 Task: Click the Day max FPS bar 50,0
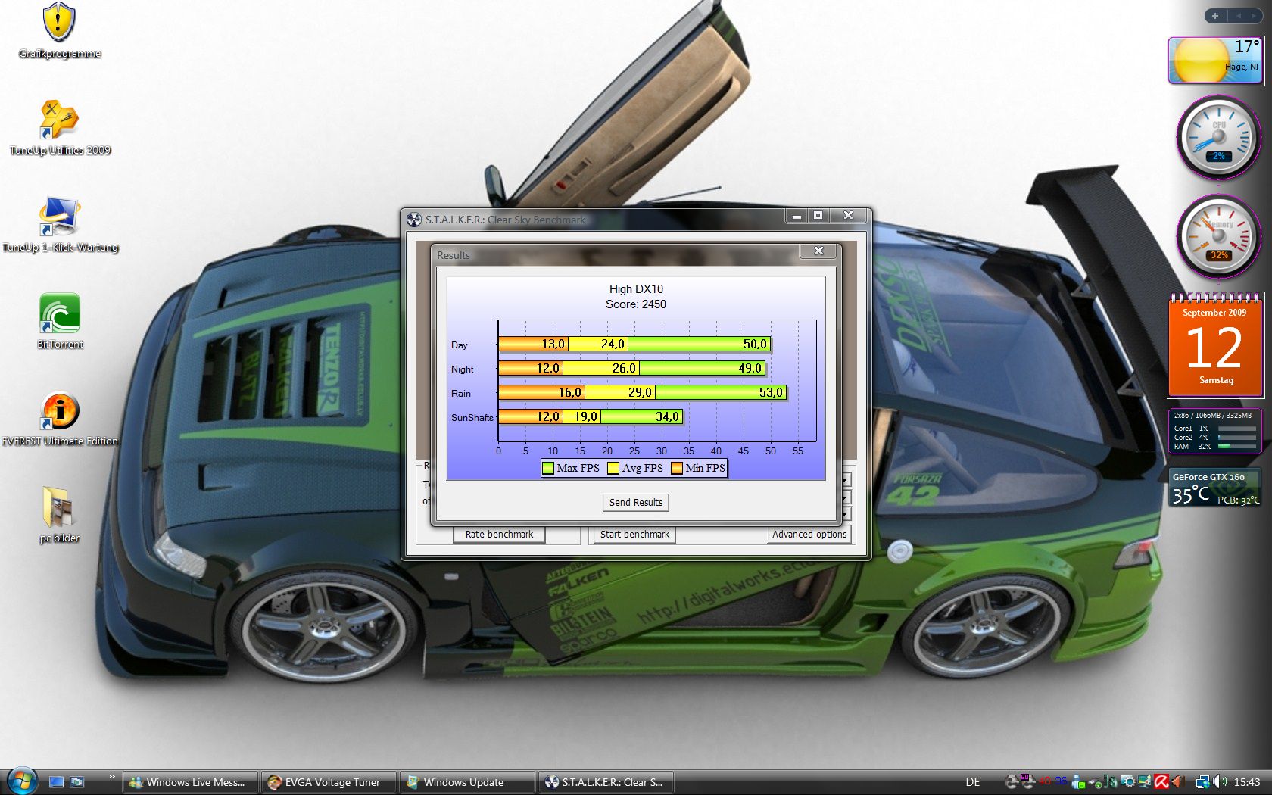pos(700,344)
